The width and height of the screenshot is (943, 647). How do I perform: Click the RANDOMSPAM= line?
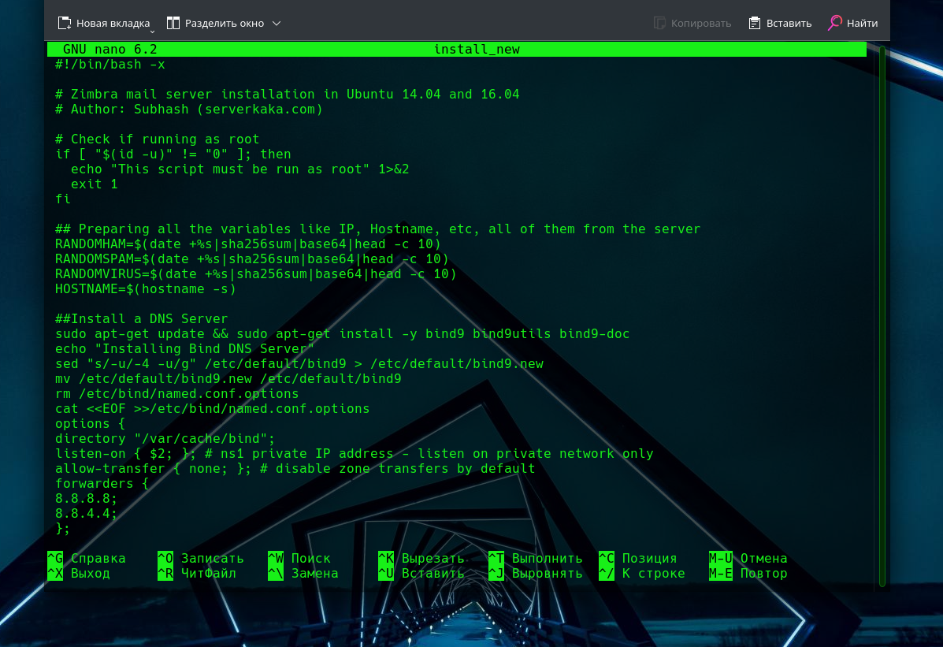coord(252,258)
